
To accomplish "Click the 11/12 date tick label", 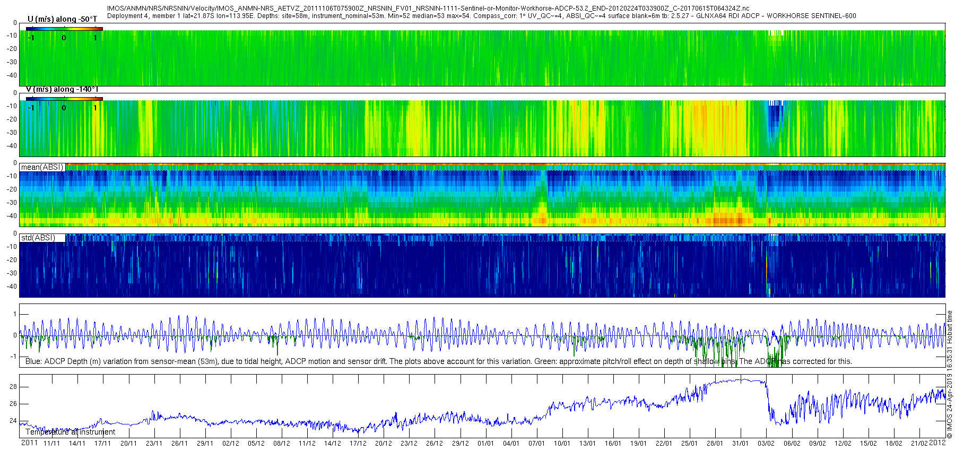I will click(307, 444).
